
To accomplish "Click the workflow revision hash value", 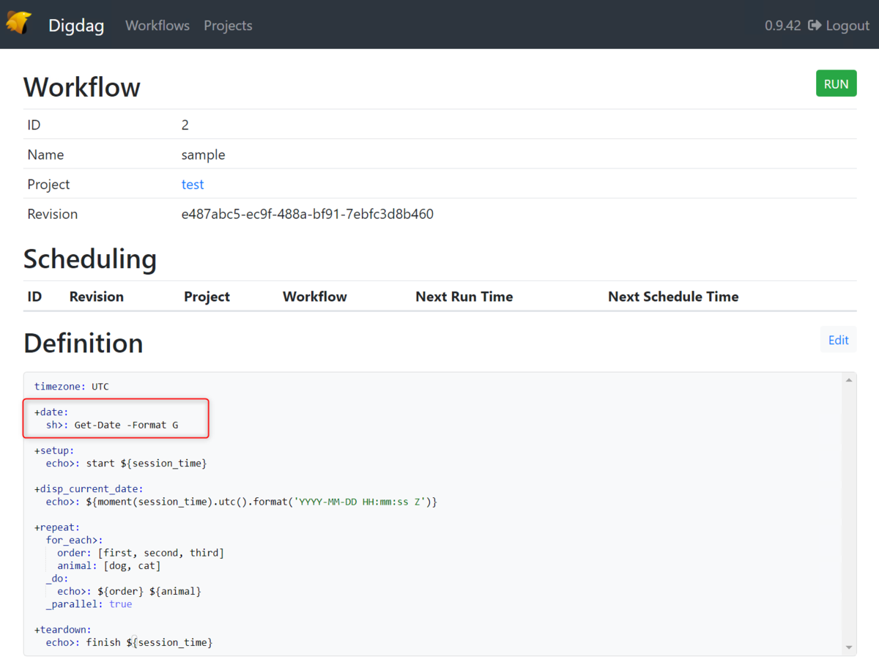I will pos(308,215).
